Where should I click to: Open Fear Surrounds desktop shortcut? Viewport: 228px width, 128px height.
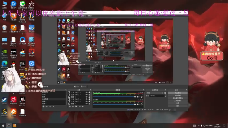[23, 102]
